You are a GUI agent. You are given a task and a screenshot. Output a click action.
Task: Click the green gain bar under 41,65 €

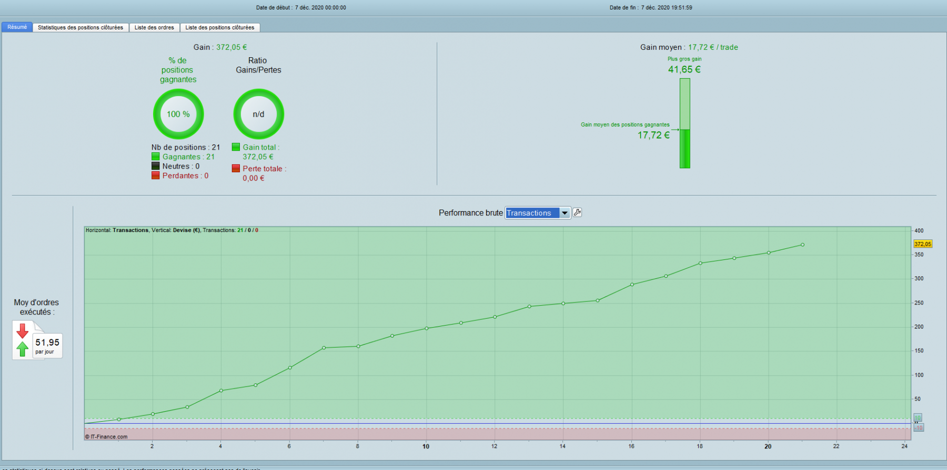coord(684,123)
